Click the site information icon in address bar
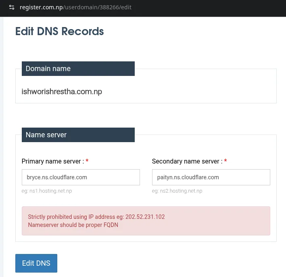 [x=12, y=7]
